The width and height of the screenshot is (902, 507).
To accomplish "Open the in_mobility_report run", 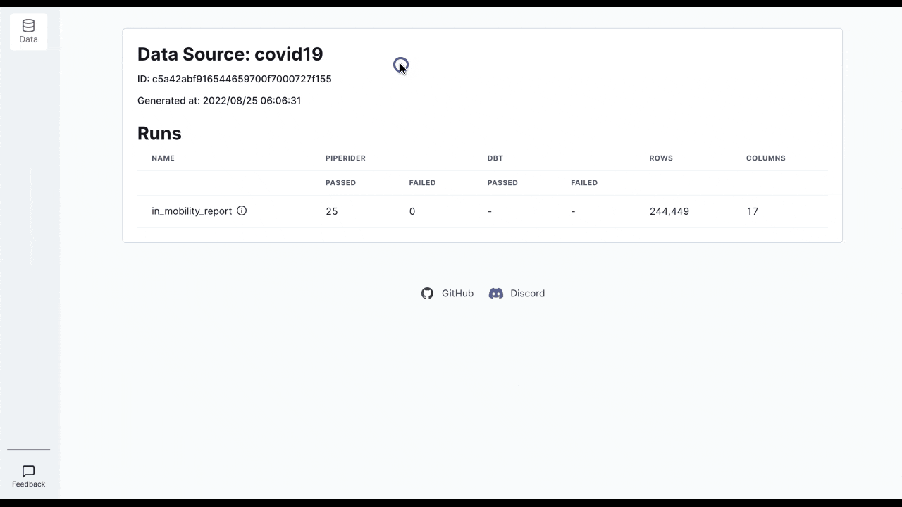I will (192, 211).
